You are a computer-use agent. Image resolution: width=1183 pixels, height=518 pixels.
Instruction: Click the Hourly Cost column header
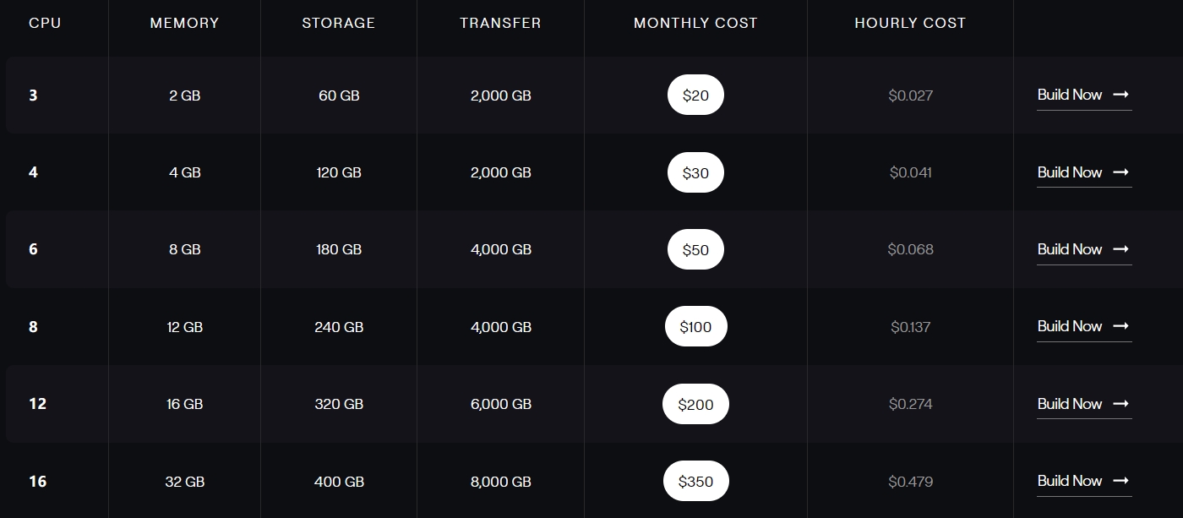tap(910, 24)
